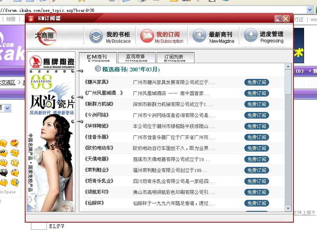Image resolution: width=317 pixels, height=234 pixels.
Task: Open the 鹰牌陶瓷 风尚瓷片 advertisement banner
Action: tap(51, 132)
